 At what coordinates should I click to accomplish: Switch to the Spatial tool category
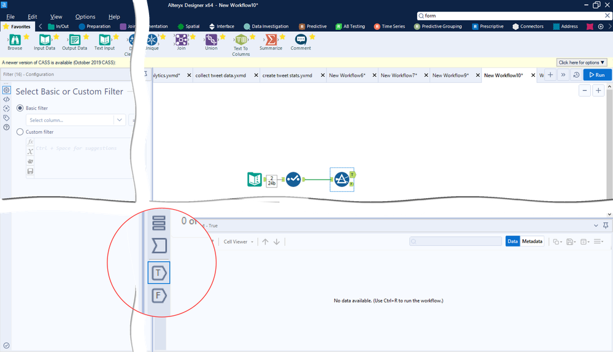(188, 26)
